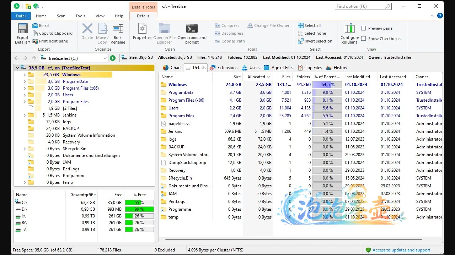Viewport: 455px width, 255px height.
Task: Select the I:\ drive row
Action: click(85, 216)
